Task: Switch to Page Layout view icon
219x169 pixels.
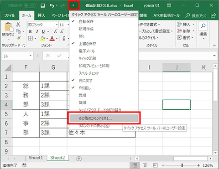Action: [145, 165]
